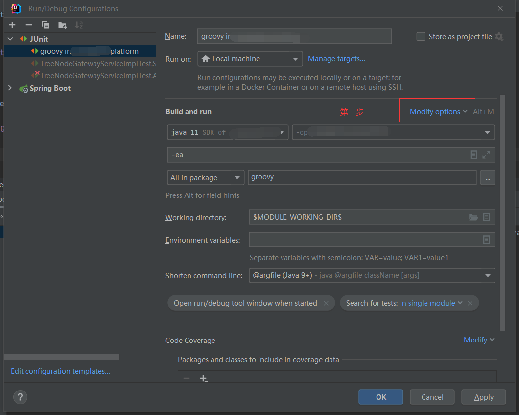
Task: Remove the selected configuration
Action: tap(28, 24)
